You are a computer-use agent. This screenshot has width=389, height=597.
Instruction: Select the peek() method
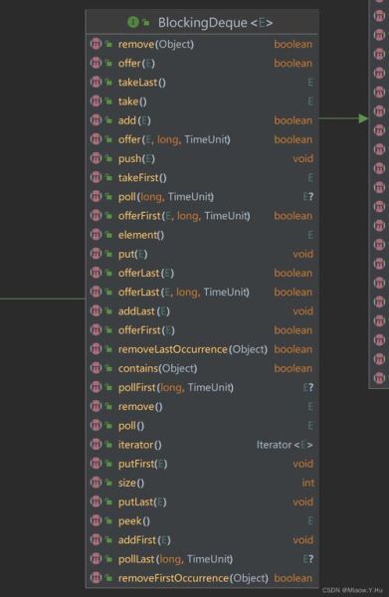[x=134, y=520]
